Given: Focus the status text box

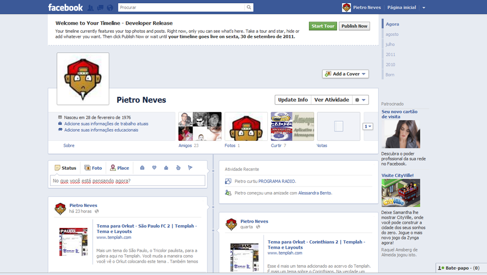Looking at the screenshot, I should coord(127,181).
